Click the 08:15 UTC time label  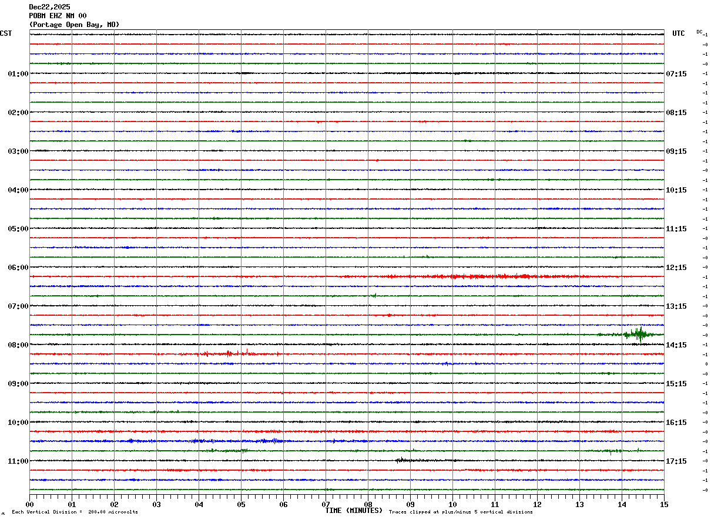(676, 113)
